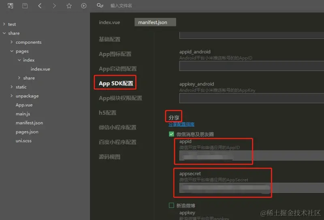Click the appid_android input field
324x220 pixels.
(252, 66)
